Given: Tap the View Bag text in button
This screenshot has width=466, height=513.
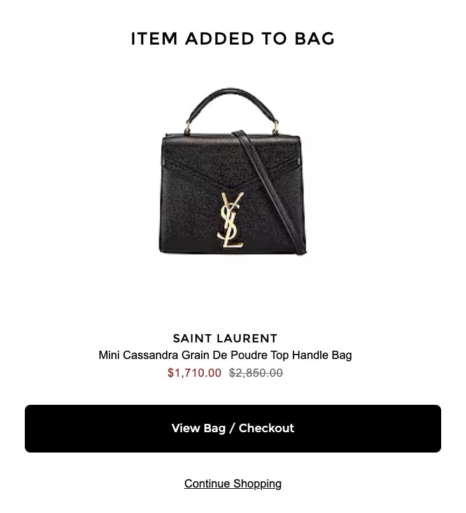Looking at the screenshot, I should click(x=199, y=428).
